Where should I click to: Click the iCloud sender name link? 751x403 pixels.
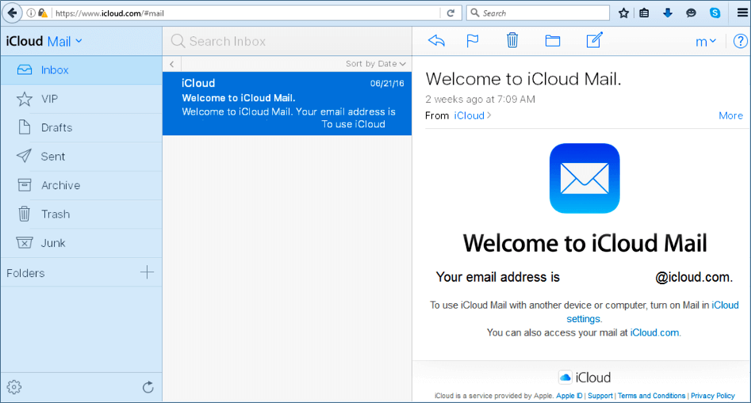pyautogui.click(x=469, y=116)
